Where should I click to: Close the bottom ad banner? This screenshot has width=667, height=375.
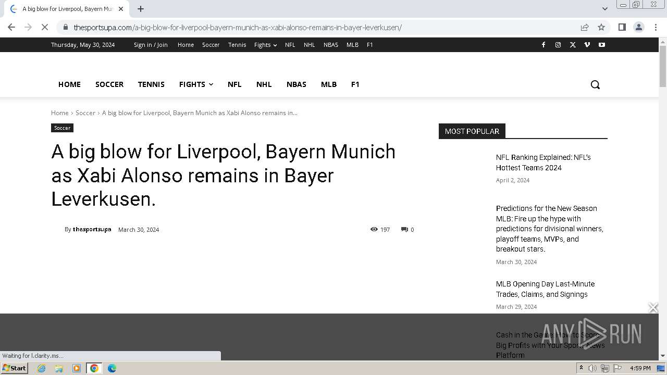tap(653, 308)
